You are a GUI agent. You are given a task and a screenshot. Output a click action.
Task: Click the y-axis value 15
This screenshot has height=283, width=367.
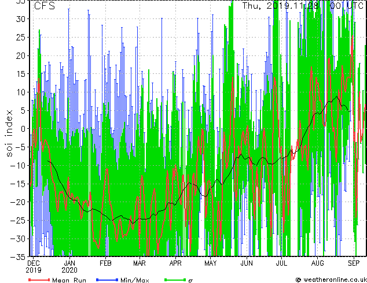[20, 74]
